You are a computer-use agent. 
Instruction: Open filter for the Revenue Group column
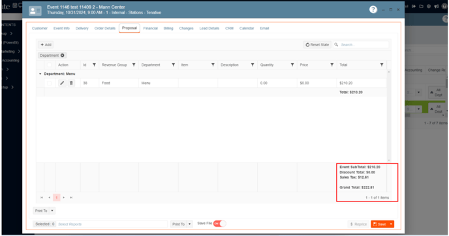coord(134,65)
